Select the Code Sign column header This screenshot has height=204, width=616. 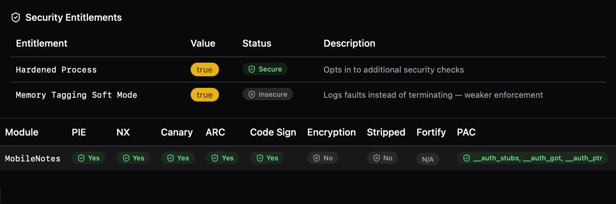(x=273, y=132)
